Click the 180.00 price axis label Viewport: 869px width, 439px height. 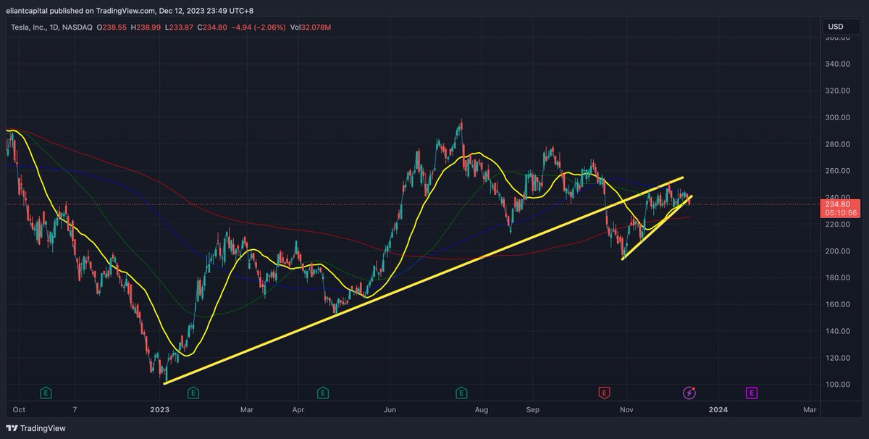click(836, 277)
